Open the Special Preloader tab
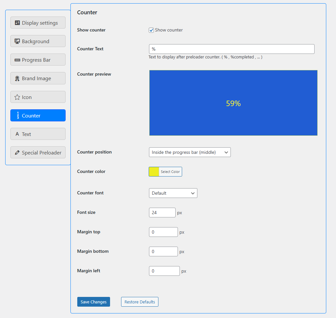 click(x=38, y=152)
